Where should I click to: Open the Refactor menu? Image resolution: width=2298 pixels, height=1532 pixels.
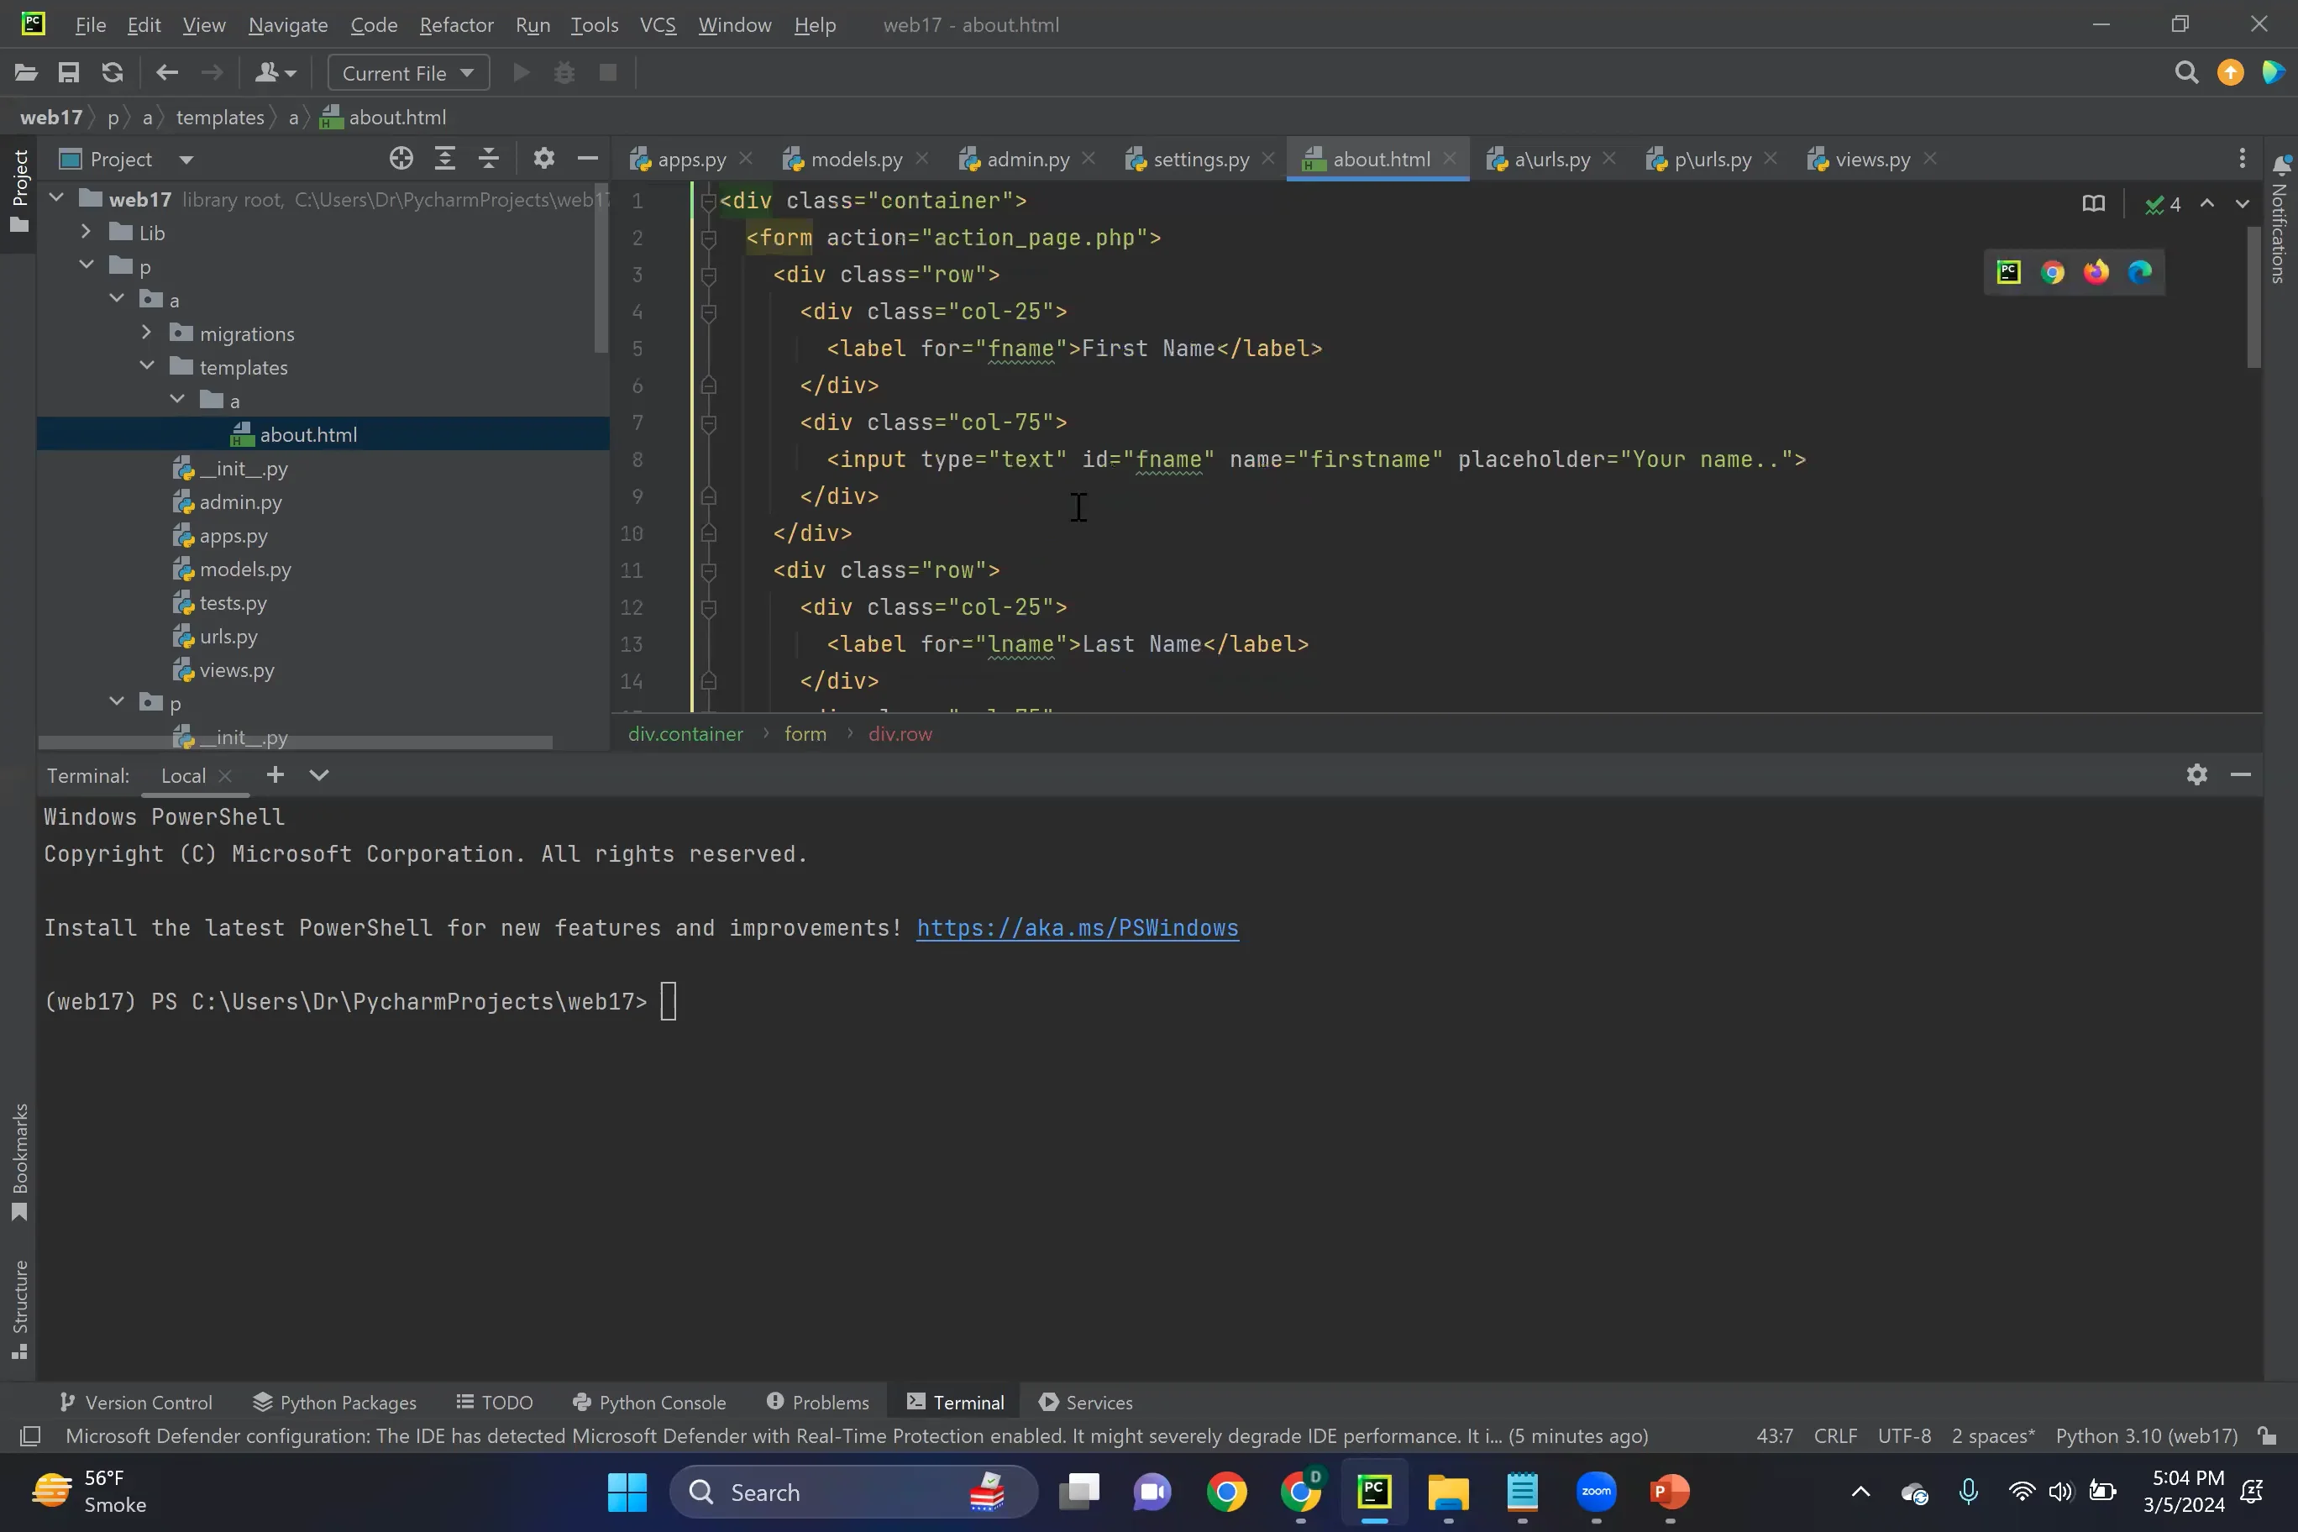(455, 25)
